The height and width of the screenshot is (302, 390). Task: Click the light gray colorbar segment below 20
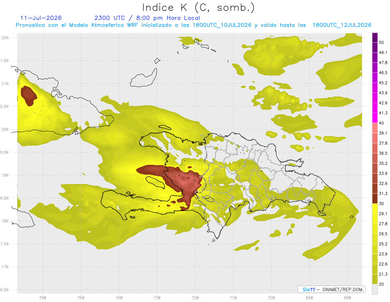(x=375, y=289)
